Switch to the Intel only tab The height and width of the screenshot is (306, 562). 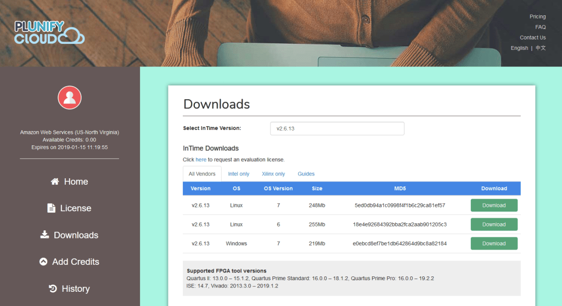[238, 174]
